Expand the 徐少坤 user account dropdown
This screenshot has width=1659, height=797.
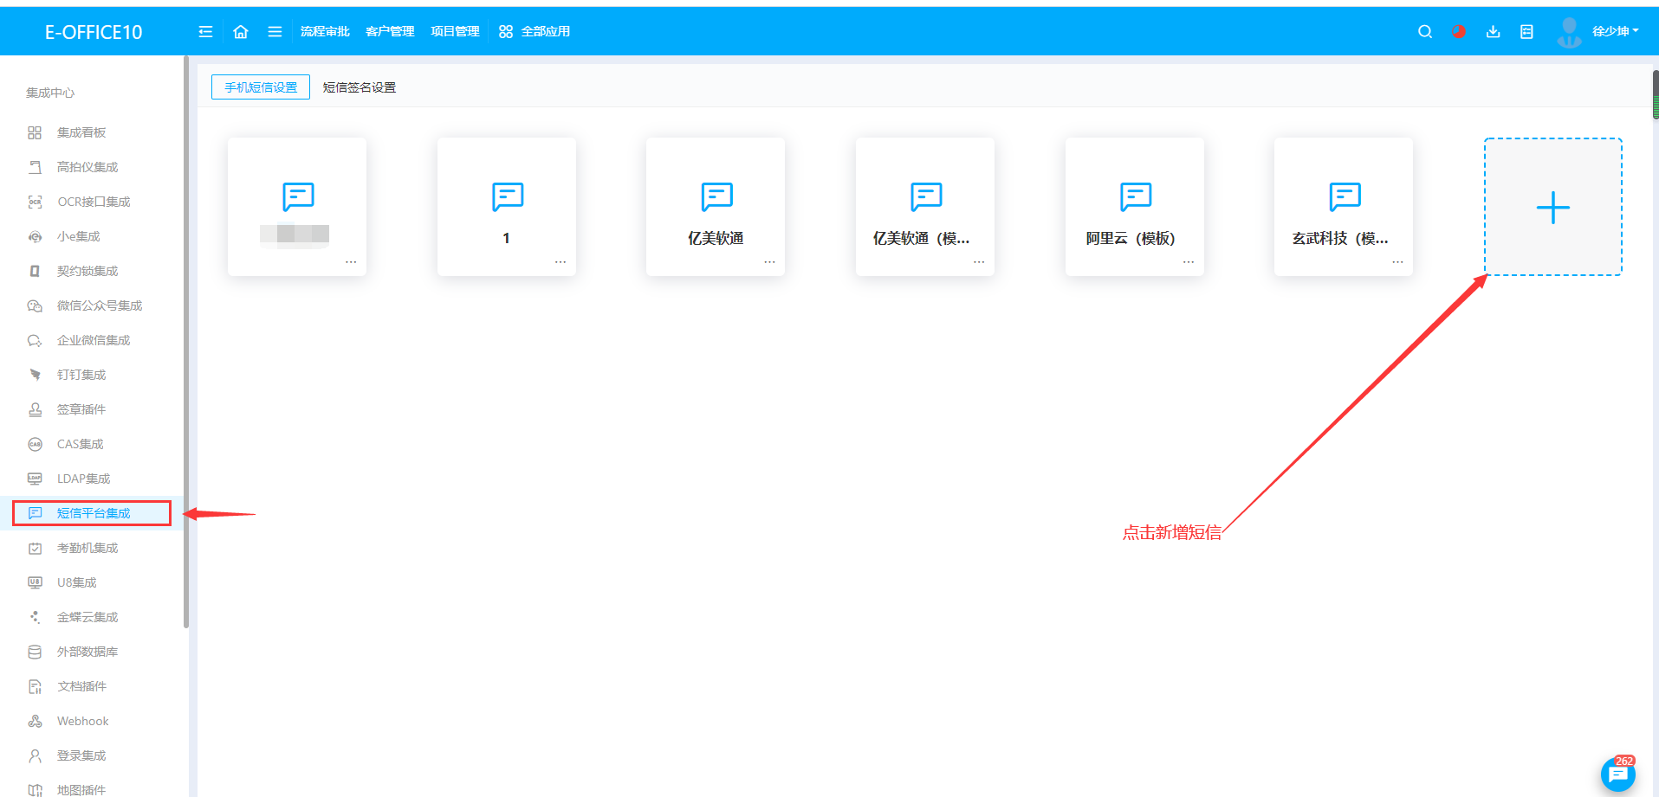(x=1615, y=31)
